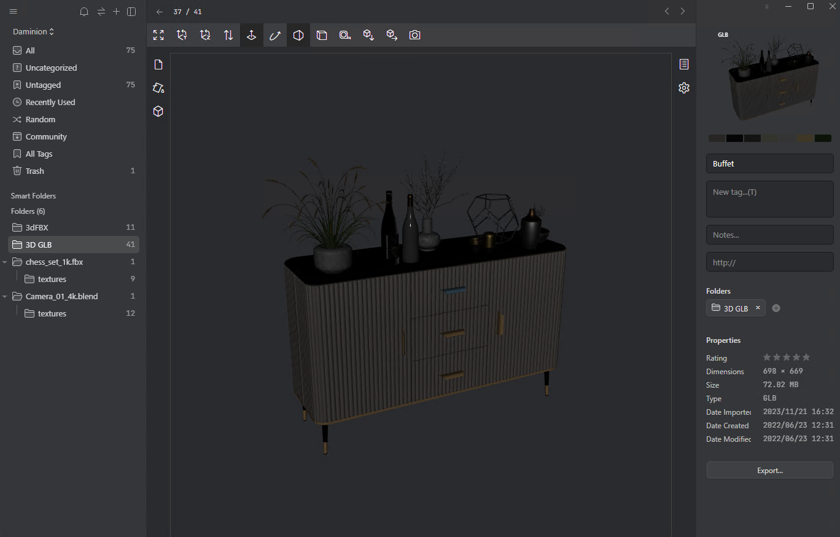Click the Export button in the Properties panel
The height and width of the screenshot is (537, 840).
(x=769, y=470)
